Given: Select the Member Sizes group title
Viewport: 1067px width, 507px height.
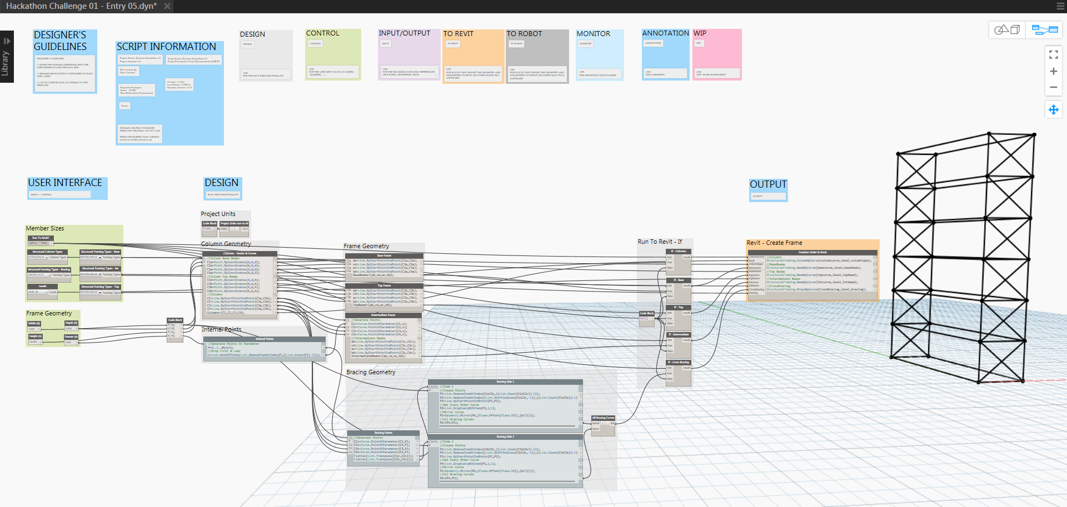Looking at the screenshot, I should [45, 228].
